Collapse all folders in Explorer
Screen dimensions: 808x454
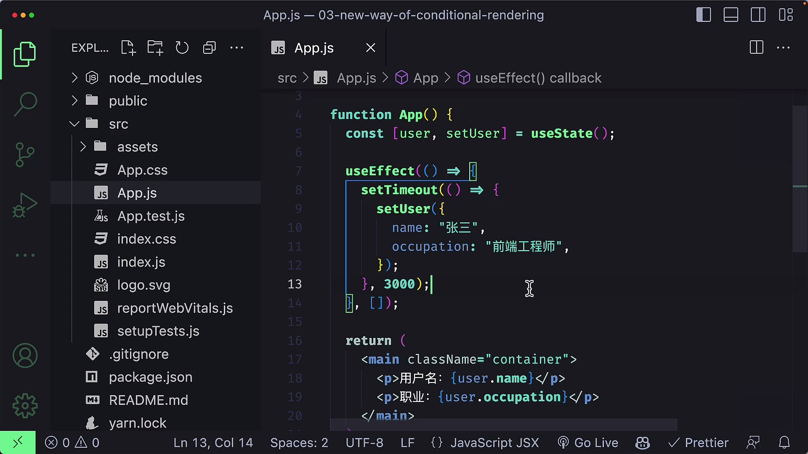pos(209,48)
